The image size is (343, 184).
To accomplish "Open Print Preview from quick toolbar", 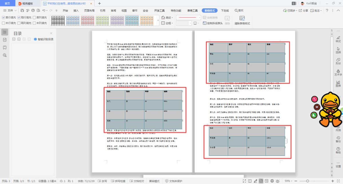I will coord(38,11).
